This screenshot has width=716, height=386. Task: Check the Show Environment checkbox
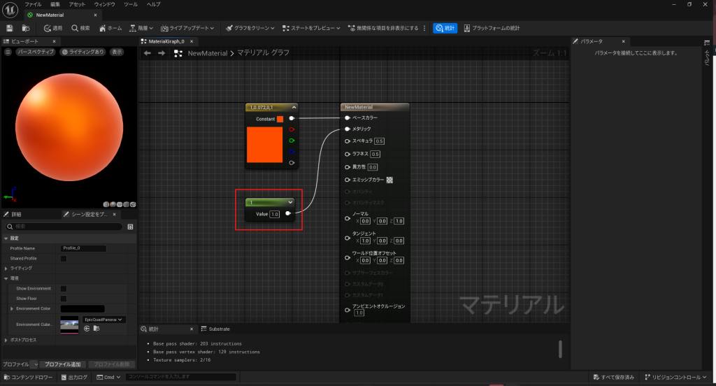coord(64,288)
